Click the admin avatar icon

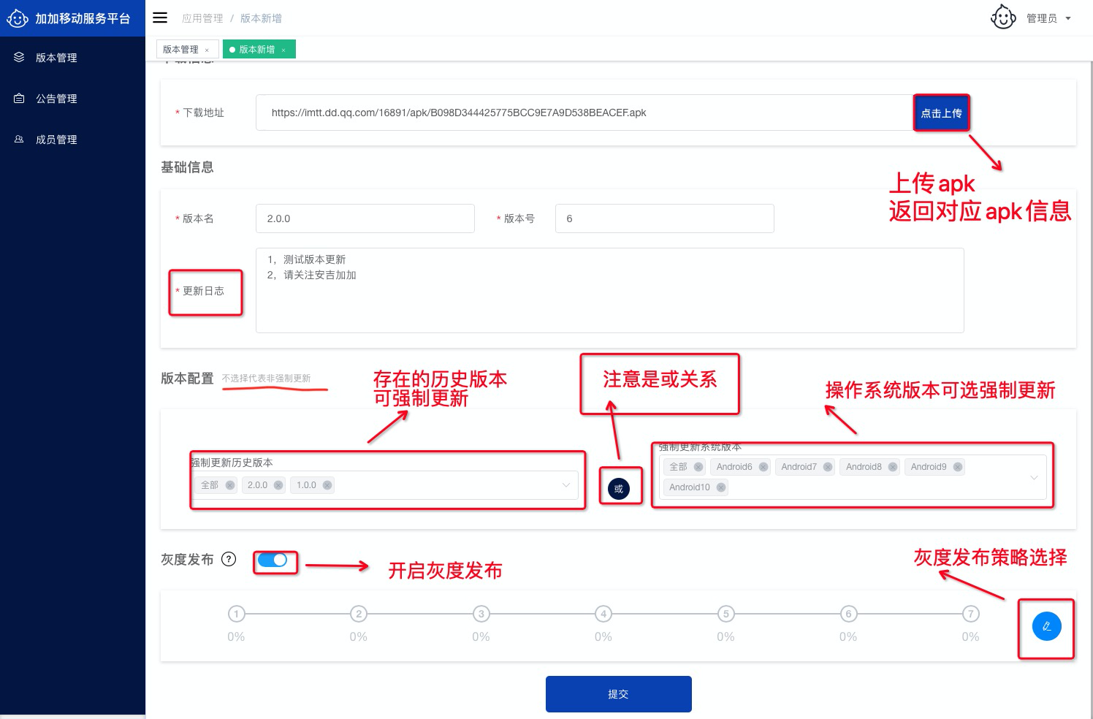point(1003,18)
